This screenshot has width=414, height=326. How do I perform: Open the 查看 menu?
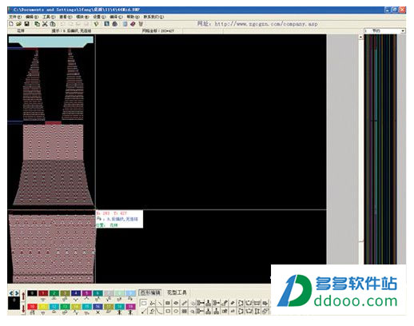pos(66,17)
